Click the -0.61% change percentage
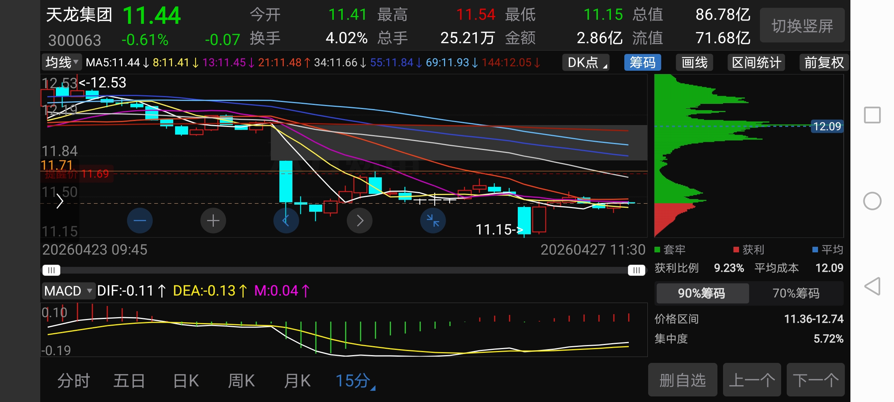Image resolution: width=894 pixels, height=402 pixels. click(x=145, y=40)
